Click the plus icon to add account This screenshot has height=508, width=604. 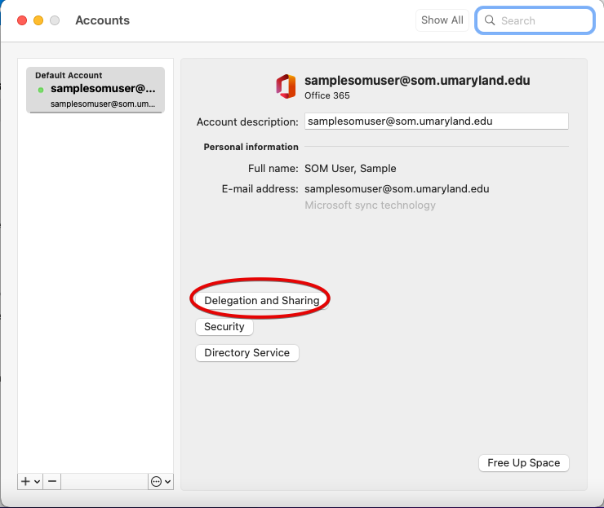click(26, 482)
